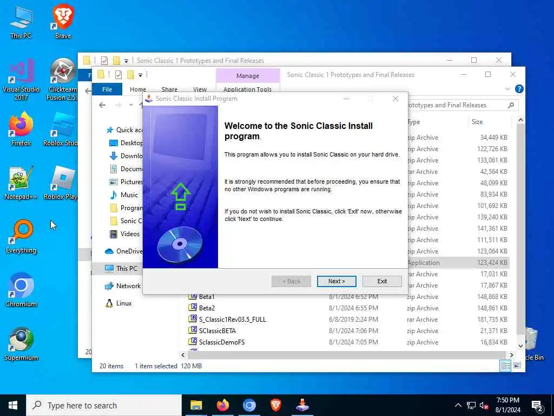Open This PC desktop icon

click(21, 23)
